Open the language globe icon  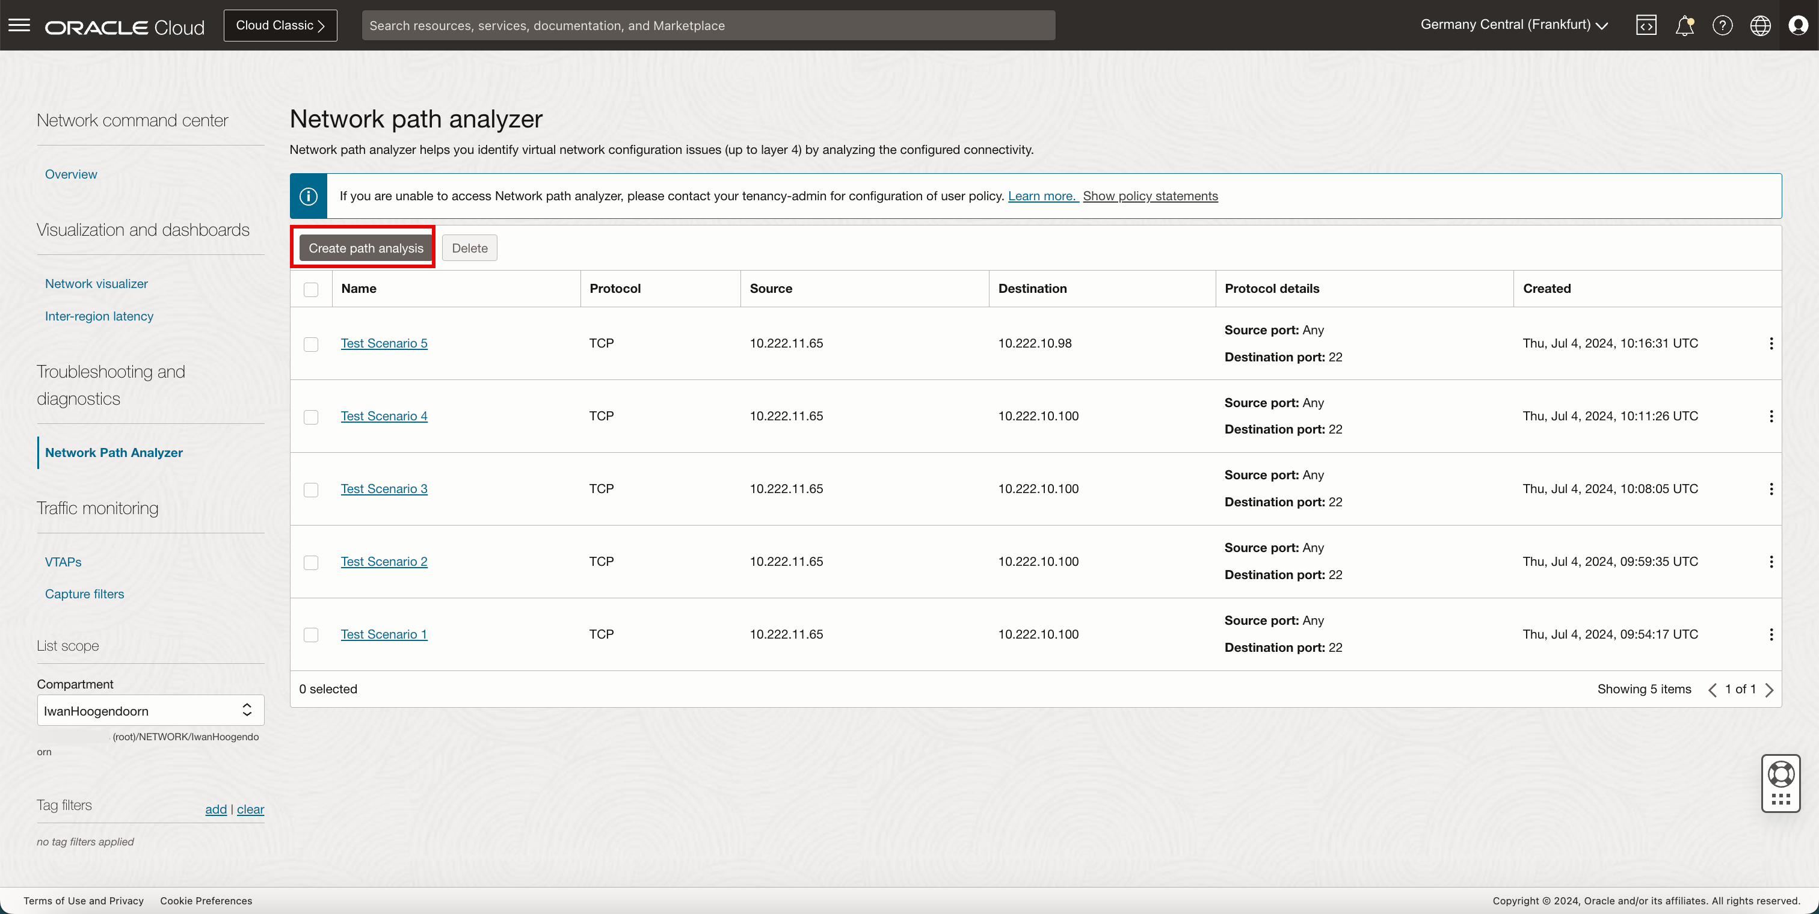point(1759,25)
